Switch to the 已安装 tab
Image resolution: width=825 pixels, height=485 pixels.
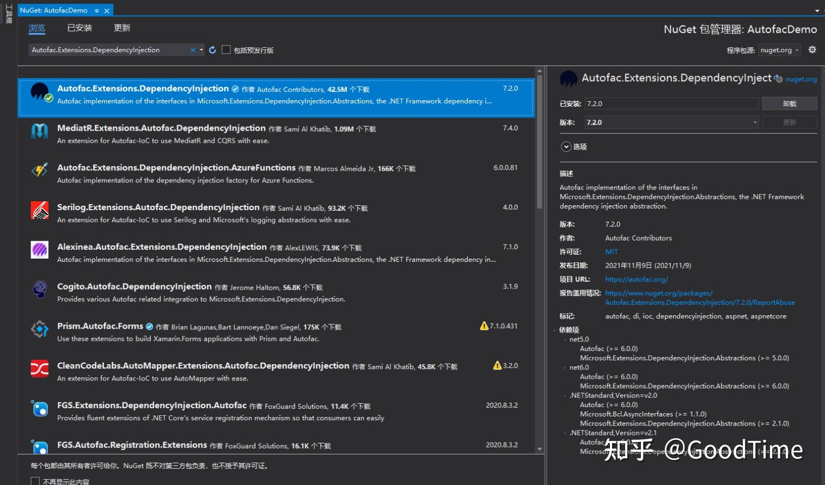[x=79, y=28]
